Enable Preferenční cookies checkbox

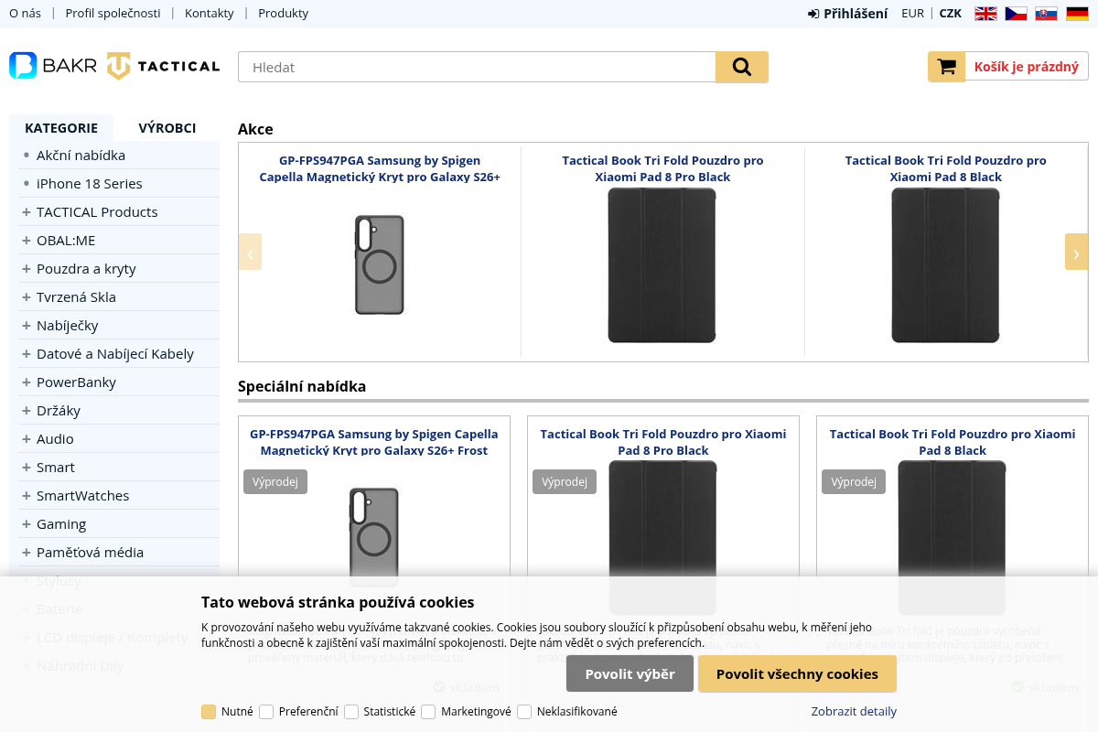(x=266, y=712)
